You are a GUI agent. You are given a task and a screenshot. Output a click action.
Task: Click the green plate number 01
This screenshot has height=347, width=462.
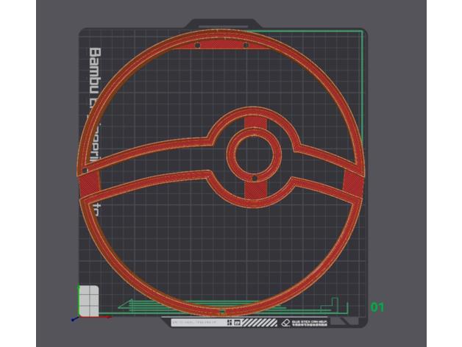click(x=377, y=307)
